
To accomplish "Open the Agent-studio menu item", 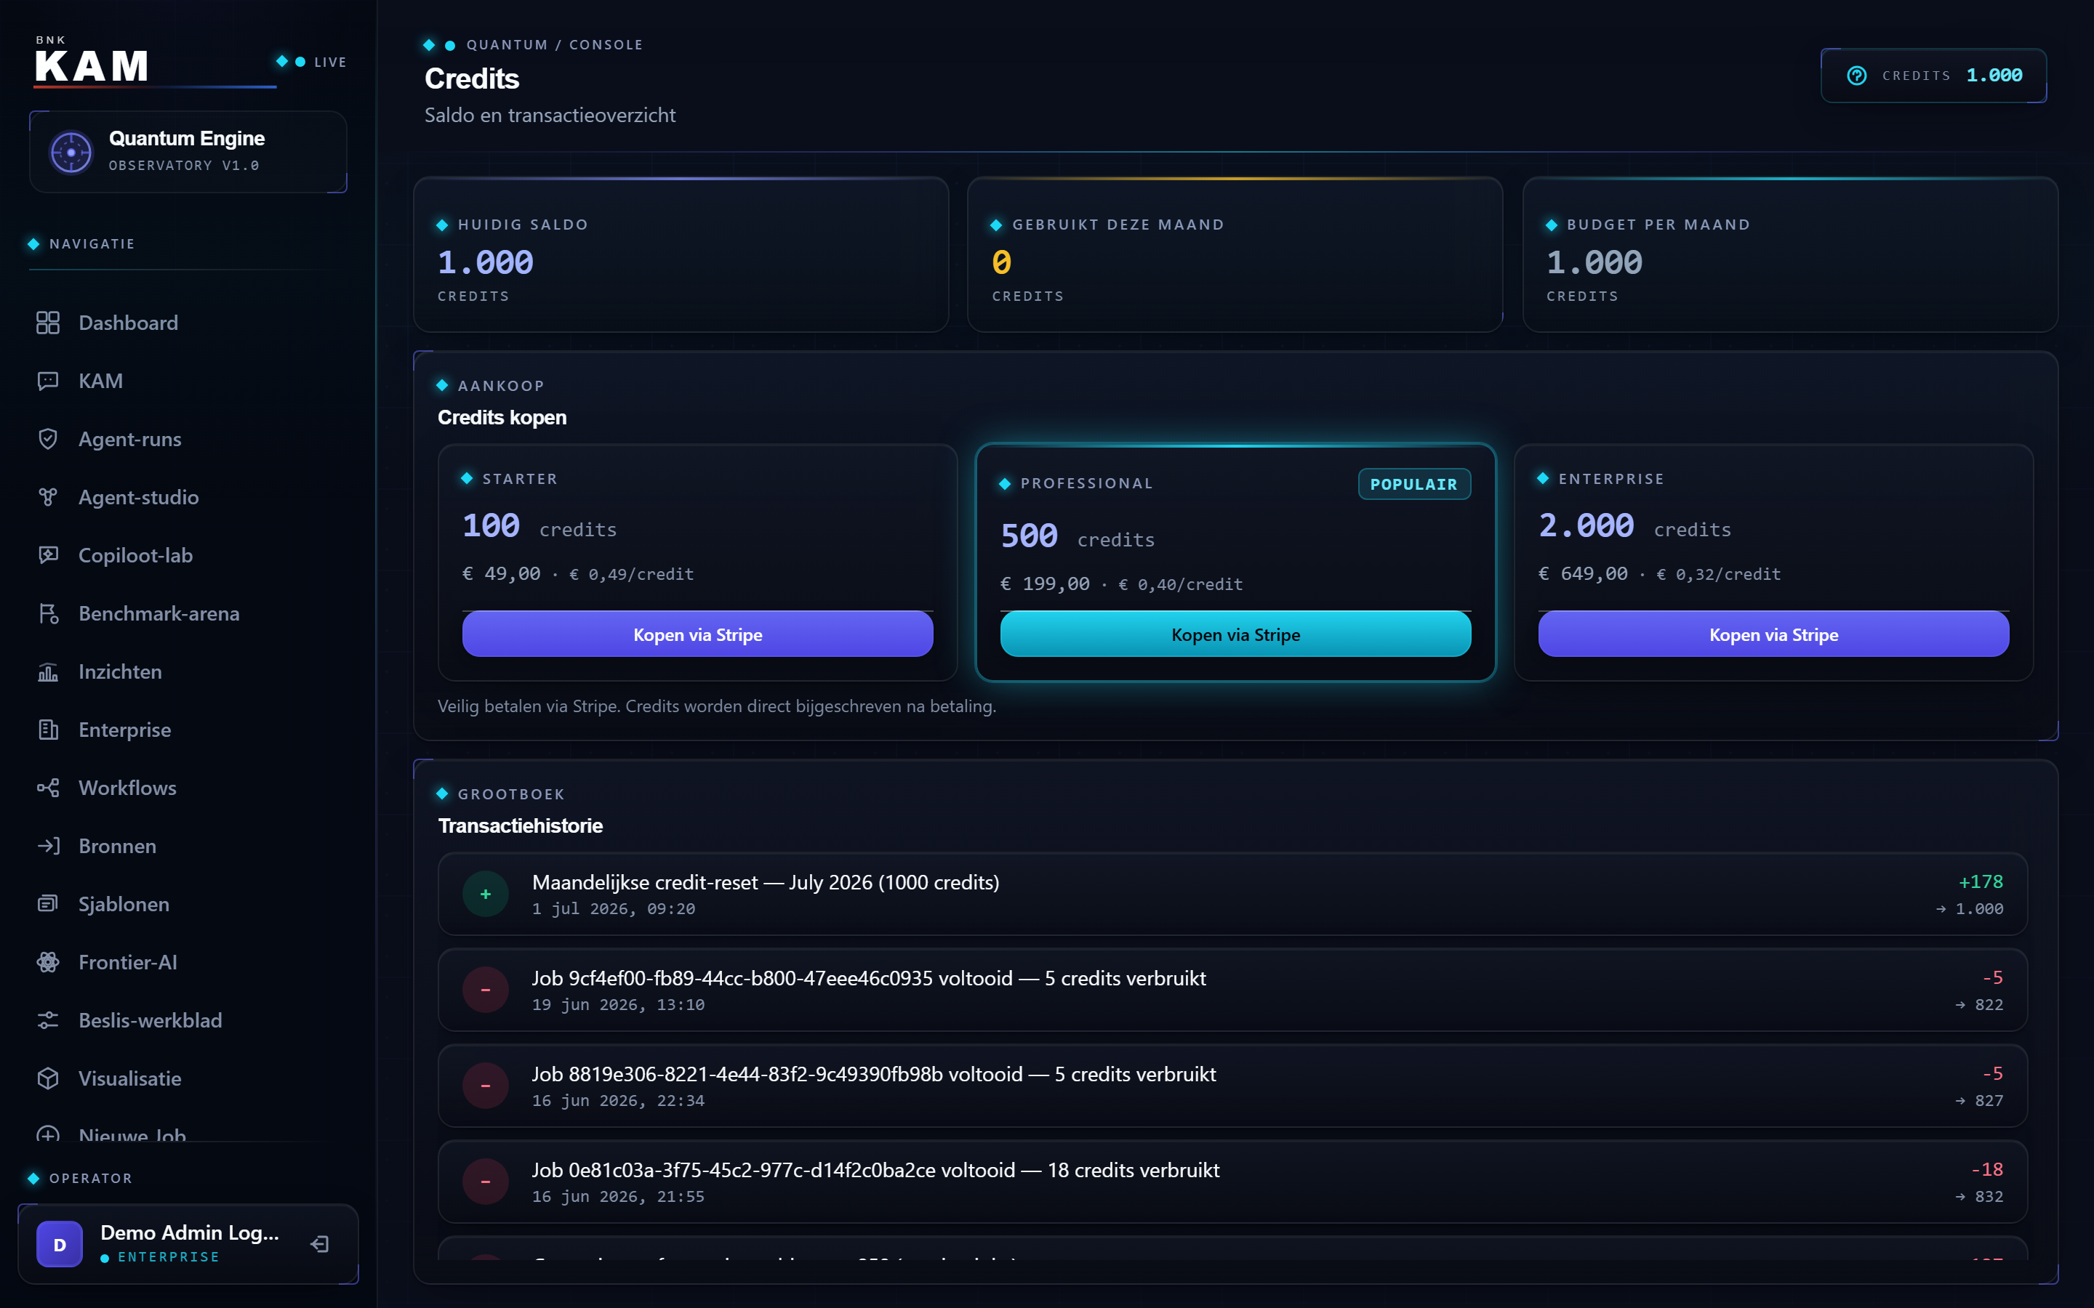I will [x=188, y=496].
